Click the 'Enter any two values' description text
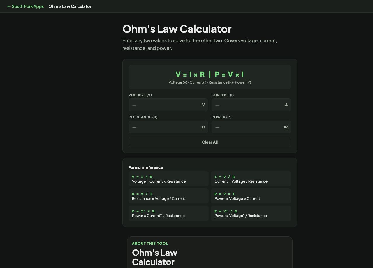The image size is (373, 268). (x=200, y=44)
